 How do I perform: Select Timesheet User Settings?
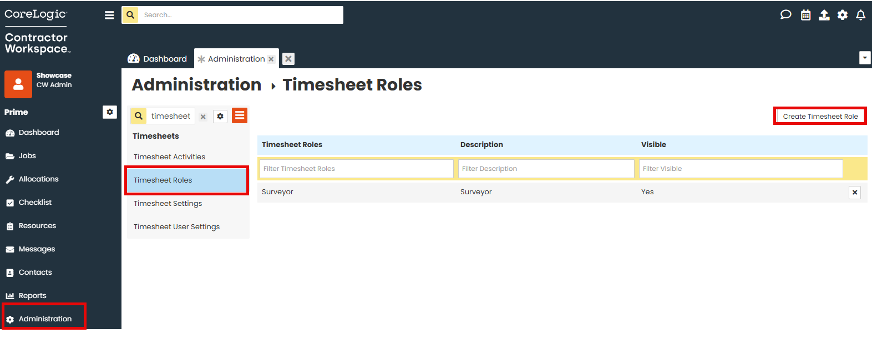(176, 226)
